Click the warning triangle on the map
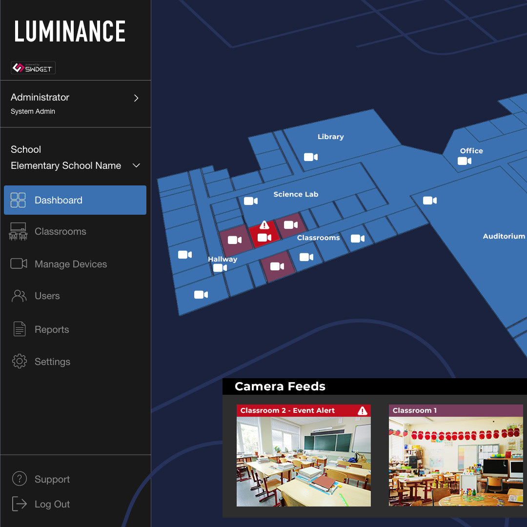 click(264, 225)
